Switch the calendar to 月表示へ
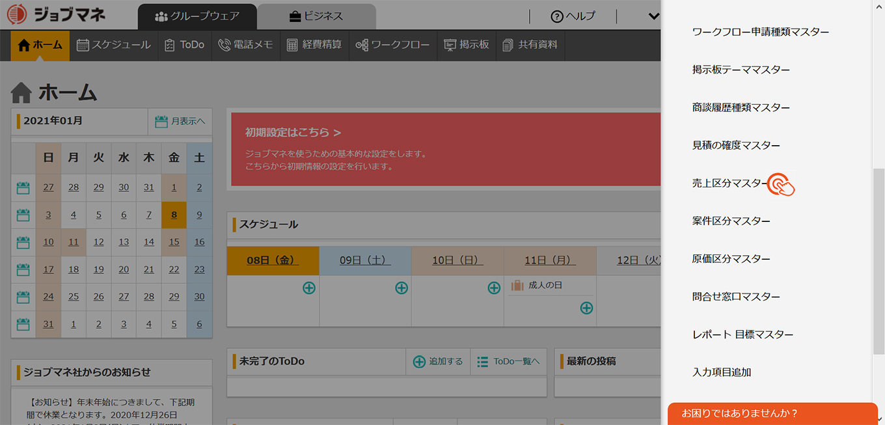Viewport: 885px width, 425px height. click(x=180, y=121)
